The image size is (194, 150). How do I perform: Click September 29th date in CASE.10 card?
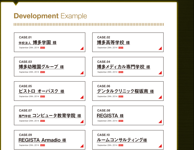[107, 145]
